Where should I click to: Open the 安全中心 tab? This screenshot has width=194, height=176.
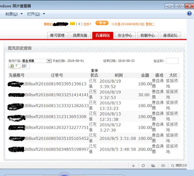pos(125,35)
